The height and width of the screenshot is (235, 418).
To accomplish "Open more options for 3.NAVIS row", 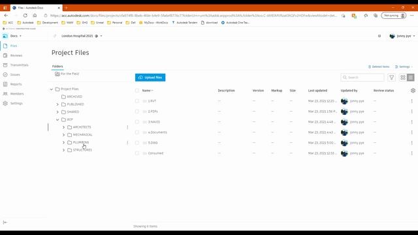I will click(x=411, y=122).
